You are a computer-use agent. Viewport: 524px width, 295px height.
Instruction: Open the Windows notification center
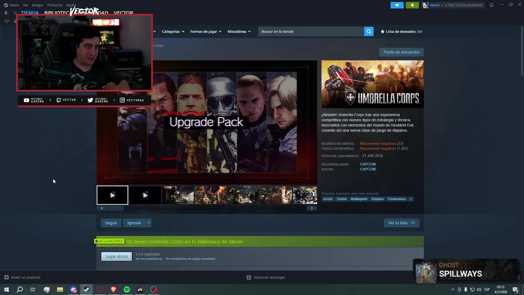point(515,290)
